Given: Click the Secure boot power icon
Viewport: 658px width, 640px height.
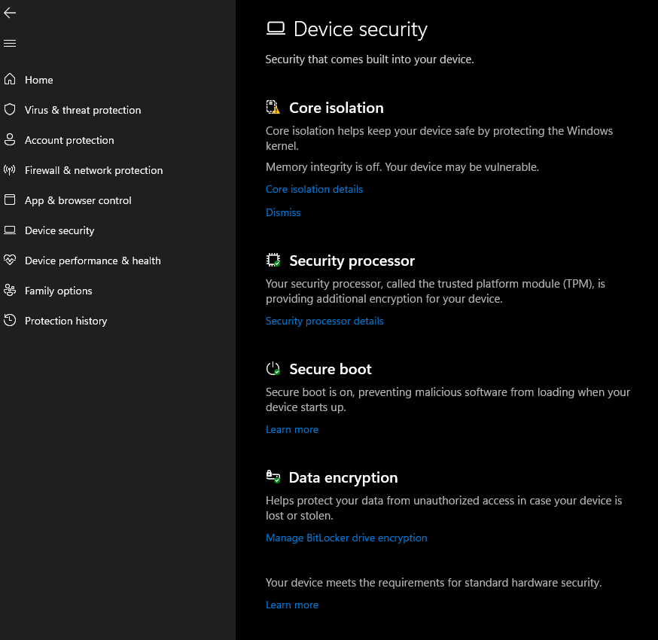Looking at the screenshot, I should [273, 369].
